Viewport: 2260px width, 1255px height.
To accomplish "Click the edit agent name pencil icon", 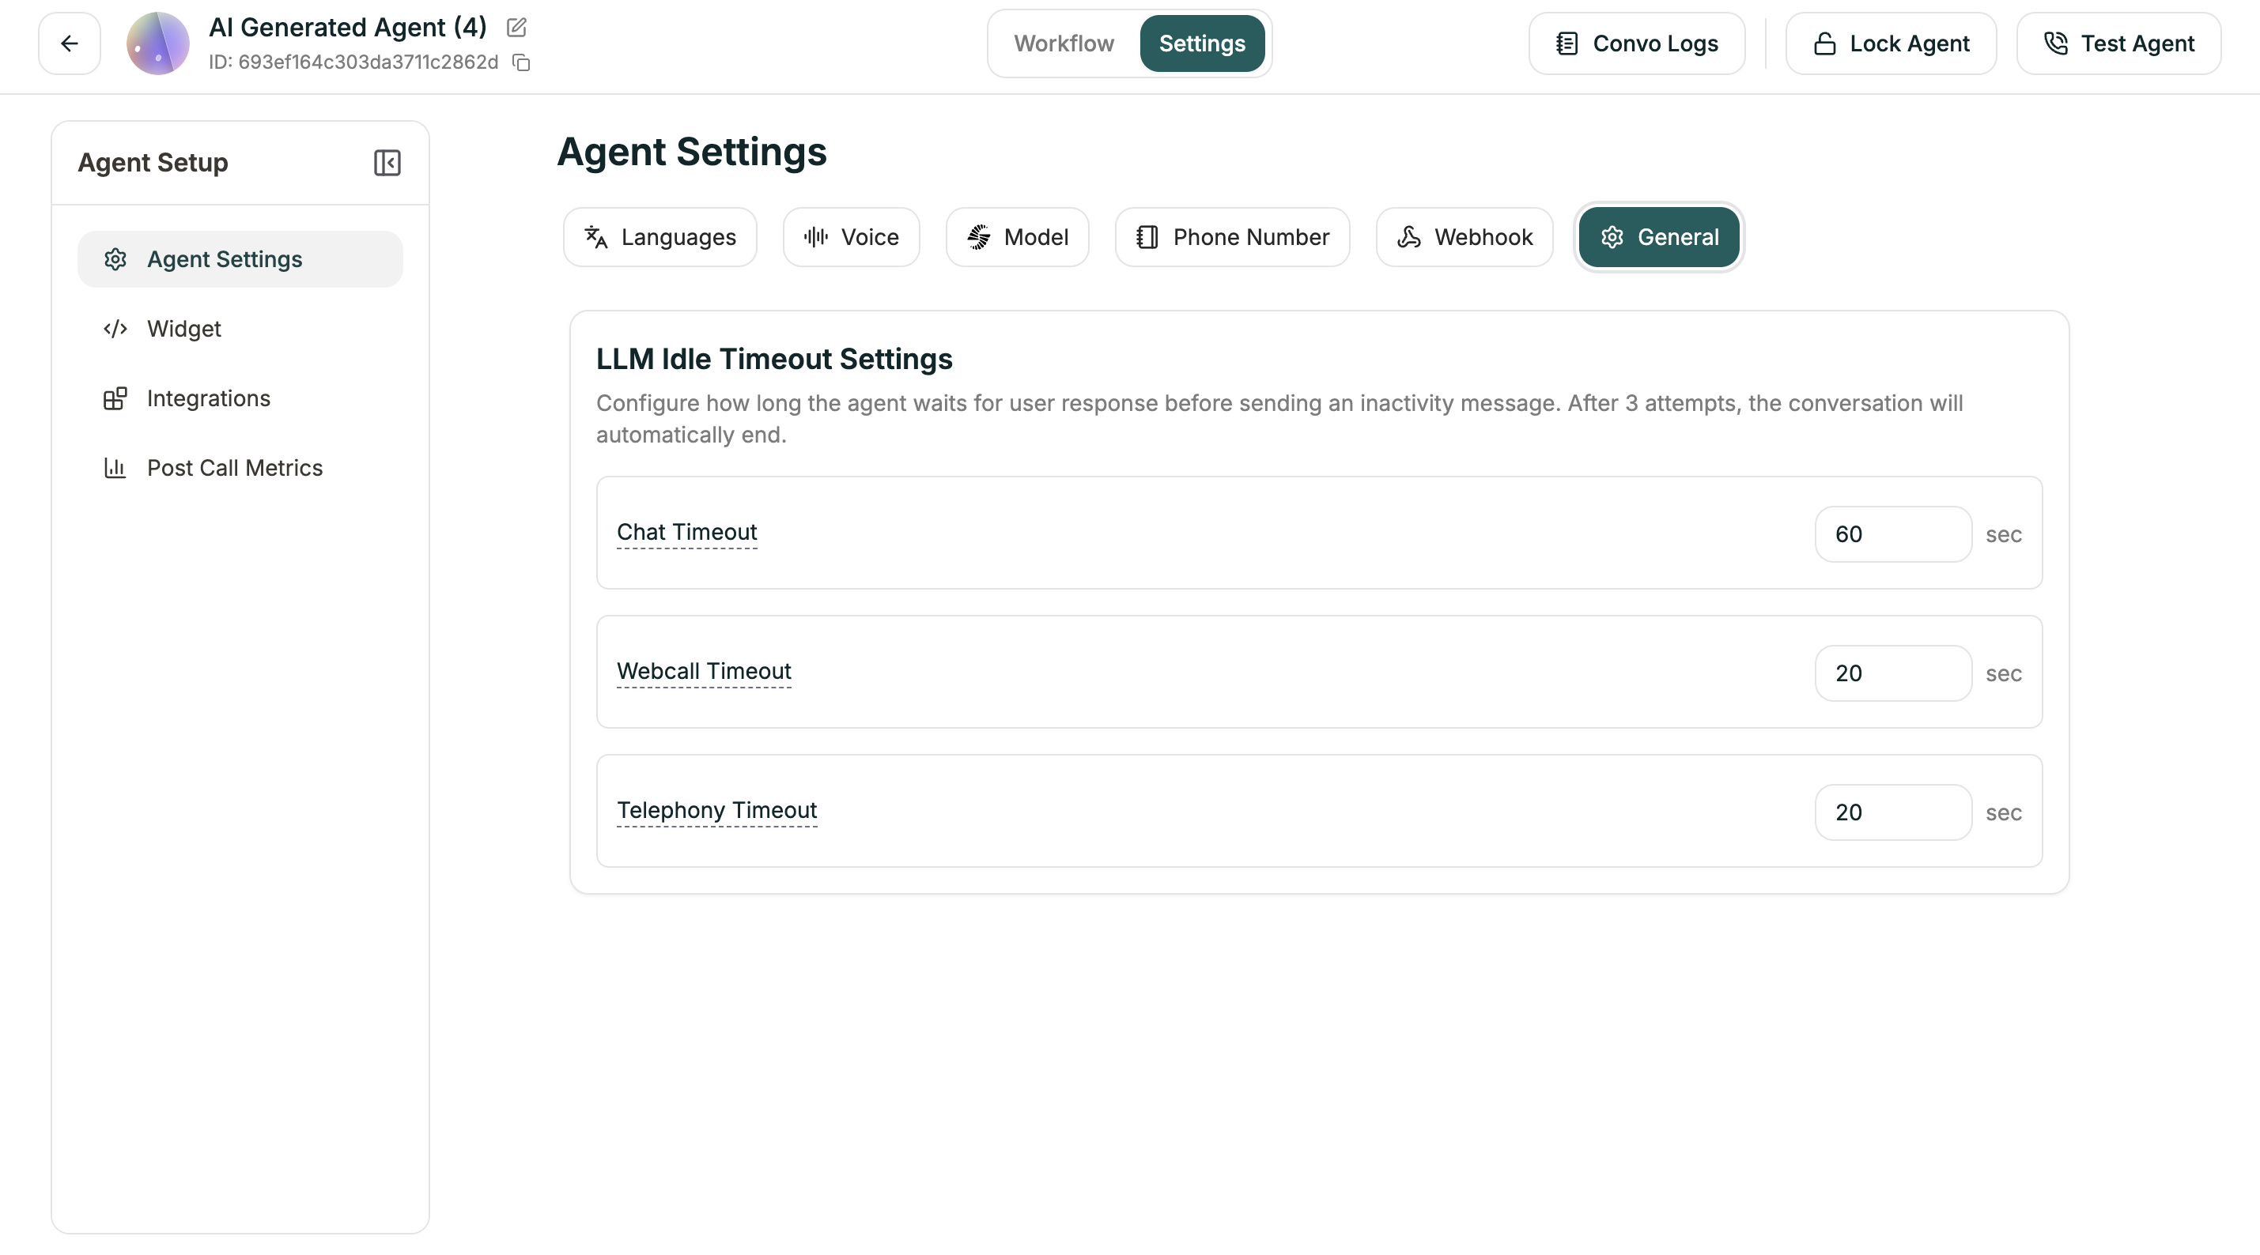I will pyautogui.click(x=516, y=27).
